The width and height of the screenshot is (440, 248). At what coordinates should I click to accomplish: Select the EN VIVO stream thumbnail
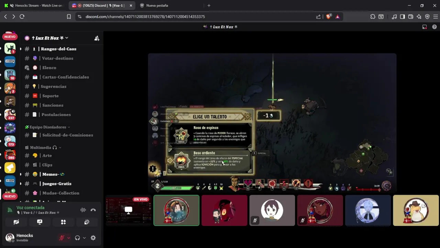128,210
